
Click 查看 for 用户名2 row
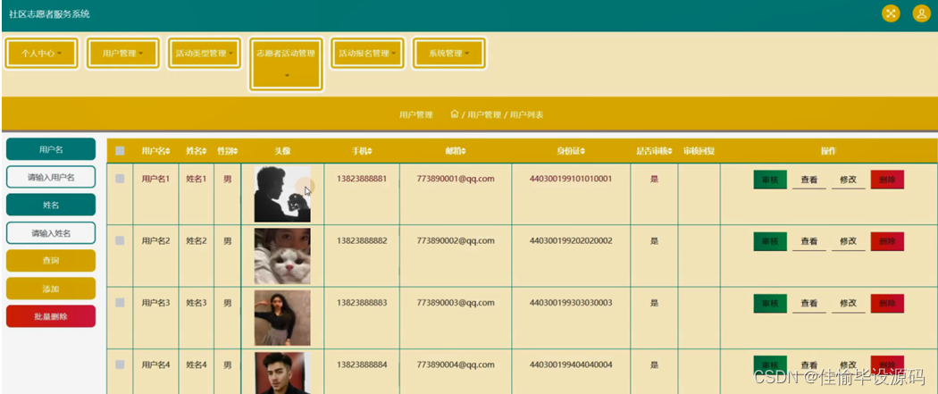point(809,241)
